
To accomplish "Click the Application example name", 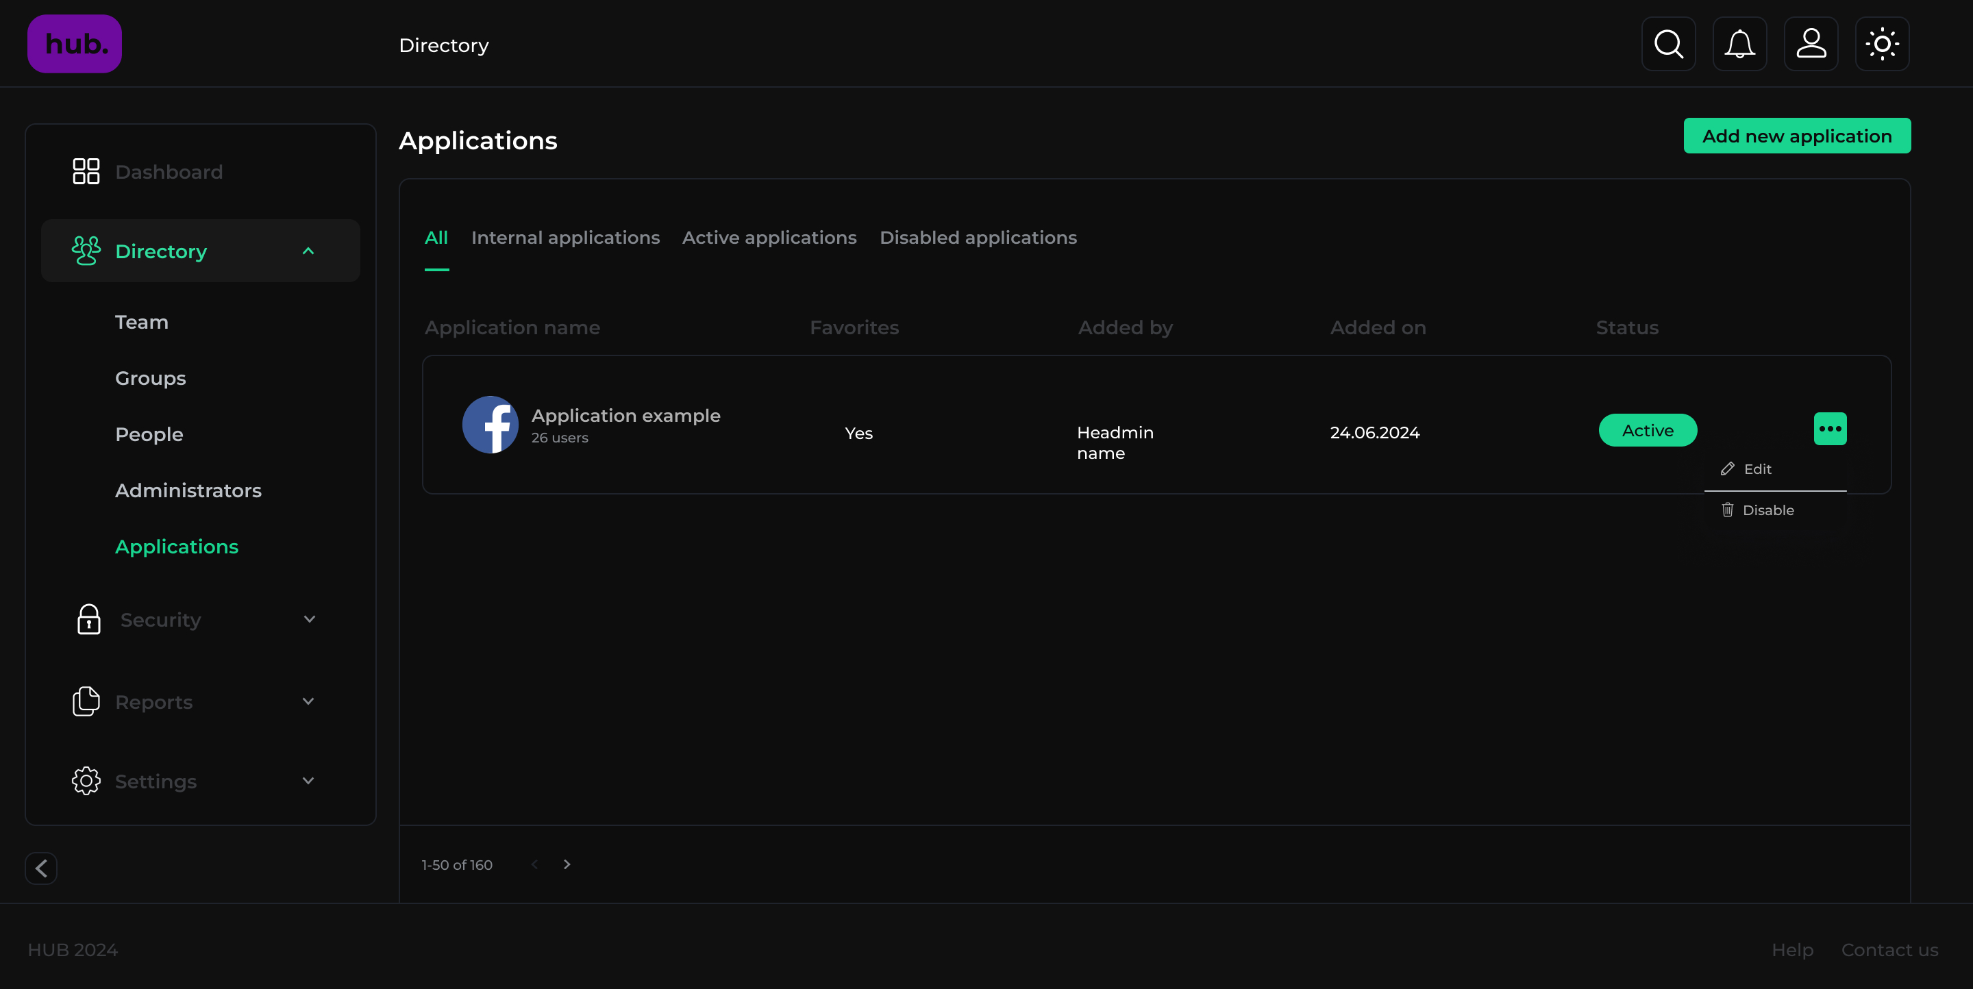I will (x=625, y=416).
